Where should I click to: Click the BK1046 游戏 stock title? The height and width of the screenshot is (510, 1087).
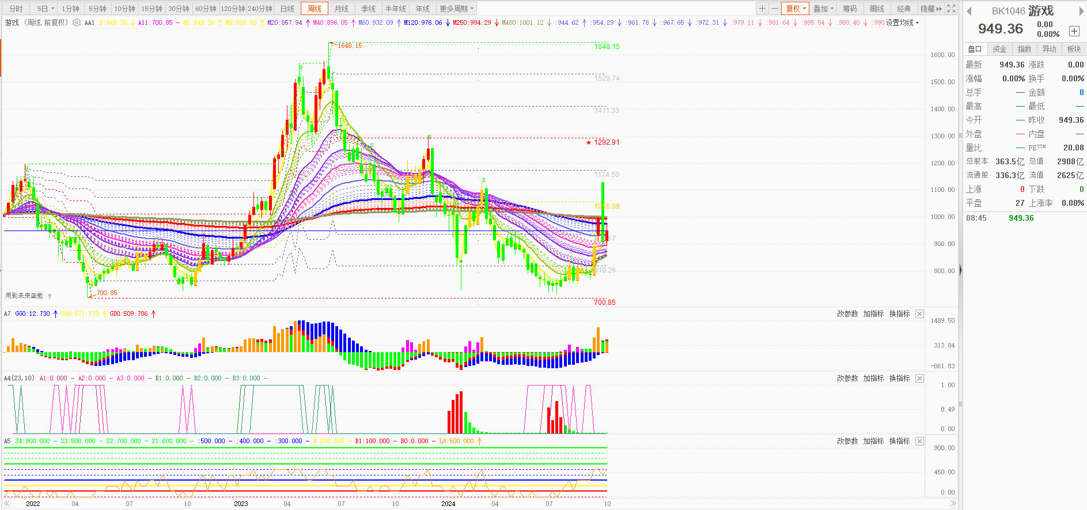(1022, 11)
